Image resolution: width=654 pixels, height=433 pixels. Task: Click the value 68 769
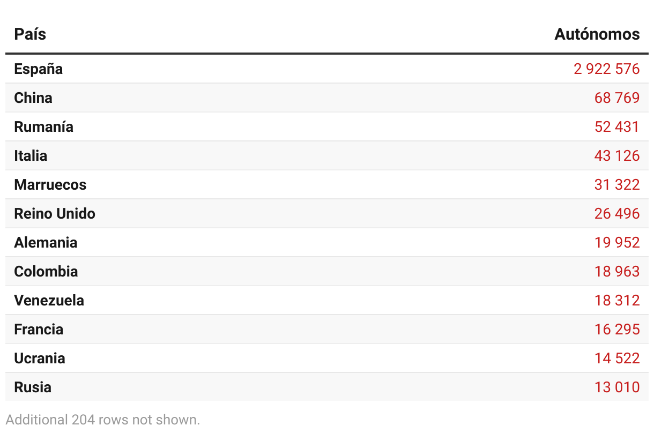[x=617, y=98]
